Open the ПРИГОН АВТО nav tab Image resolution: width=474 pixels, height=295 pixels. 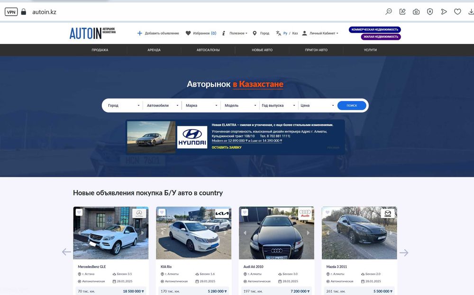click(316, 50)
